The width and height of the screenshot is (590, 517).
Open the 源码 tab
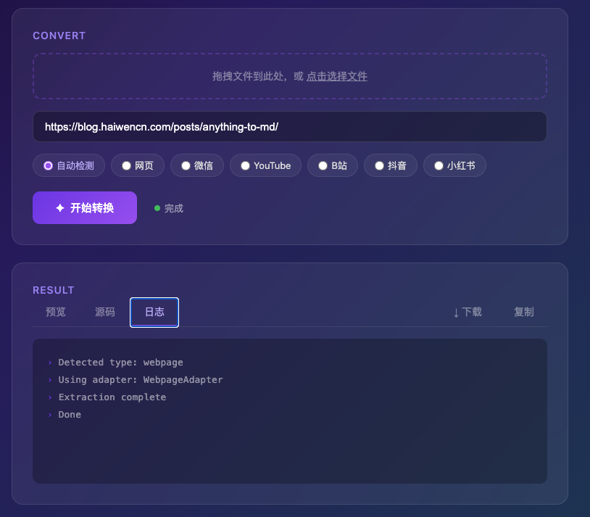pos(105,312)
